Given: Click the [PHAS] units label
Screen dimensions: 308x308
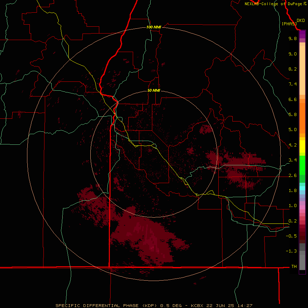Looking at the screenshot, I should [x=289, y=24].
